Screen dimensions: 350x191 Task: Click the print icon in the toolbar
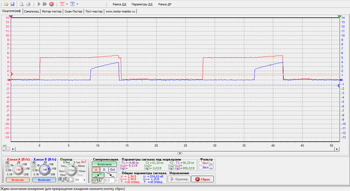[28, 4]
